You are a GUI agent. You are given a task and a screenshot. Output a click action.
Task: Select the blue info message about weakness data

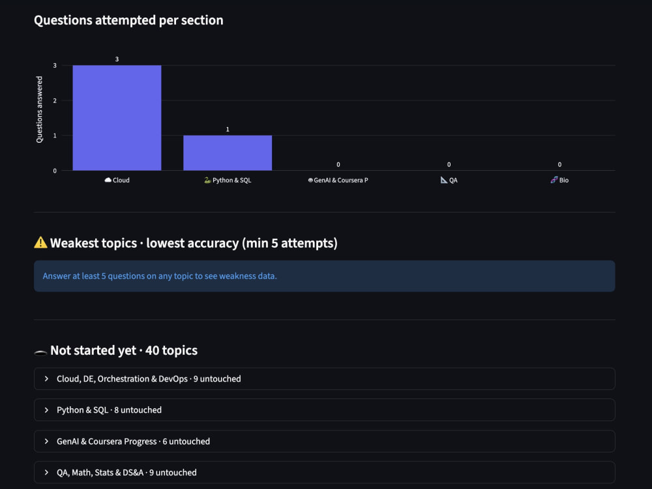(324, 276)
